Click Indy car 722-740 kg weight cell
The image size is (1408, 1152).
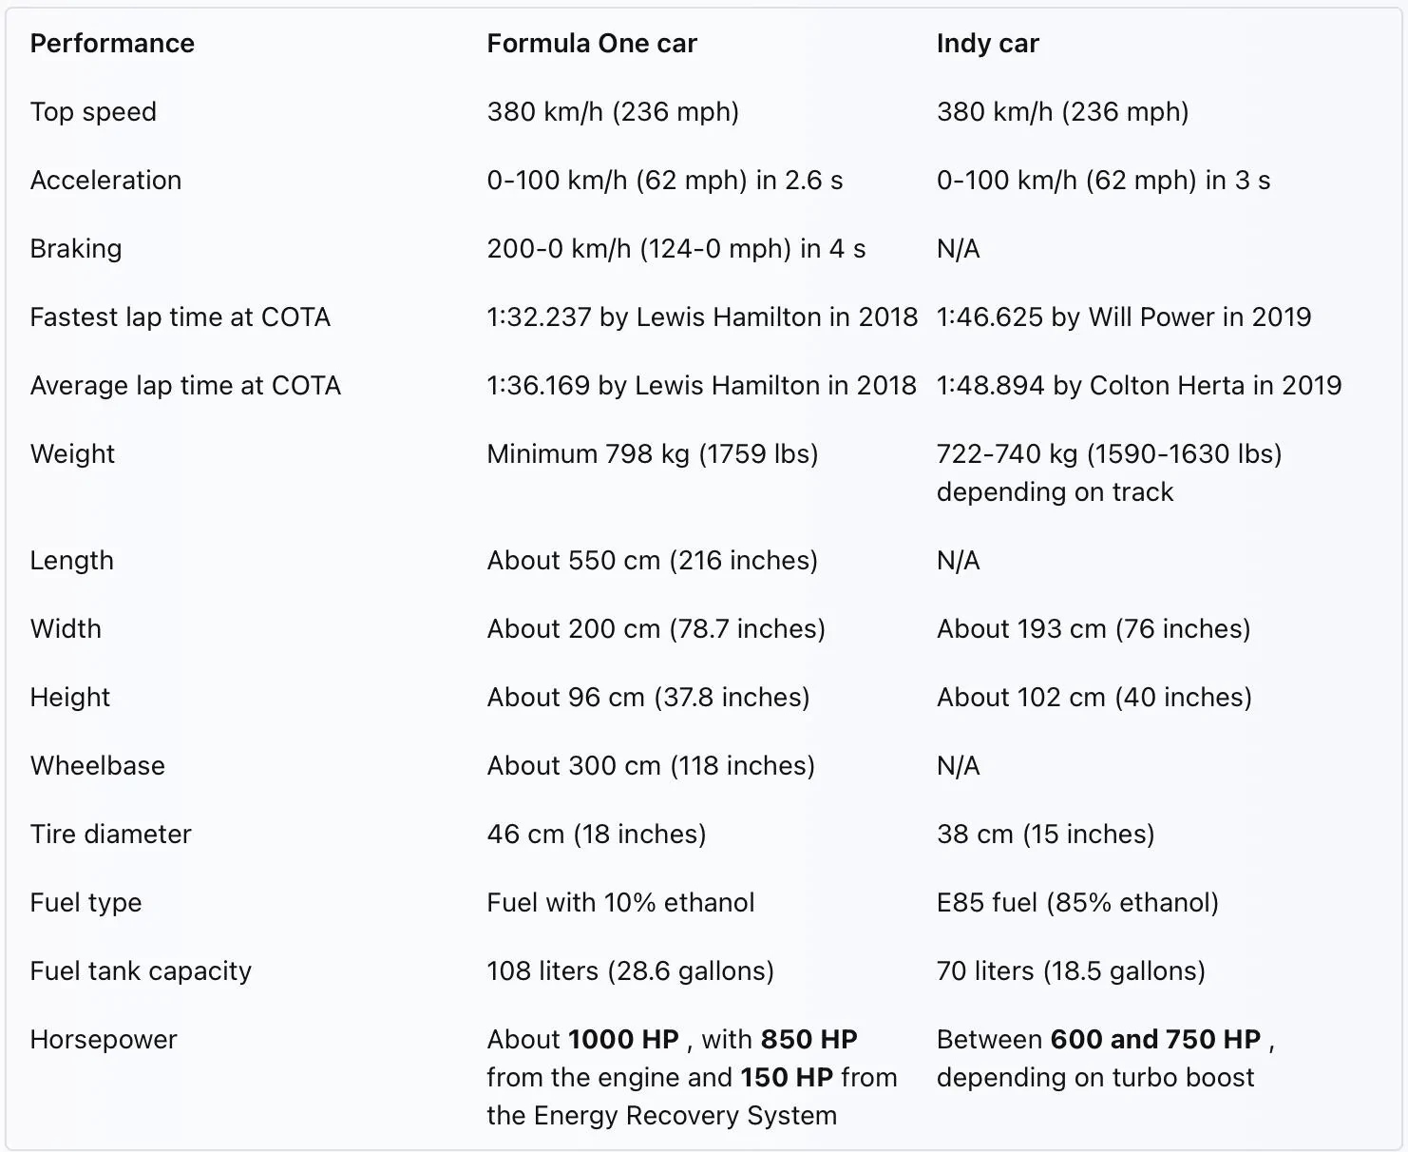click(x=1110, y=473)
